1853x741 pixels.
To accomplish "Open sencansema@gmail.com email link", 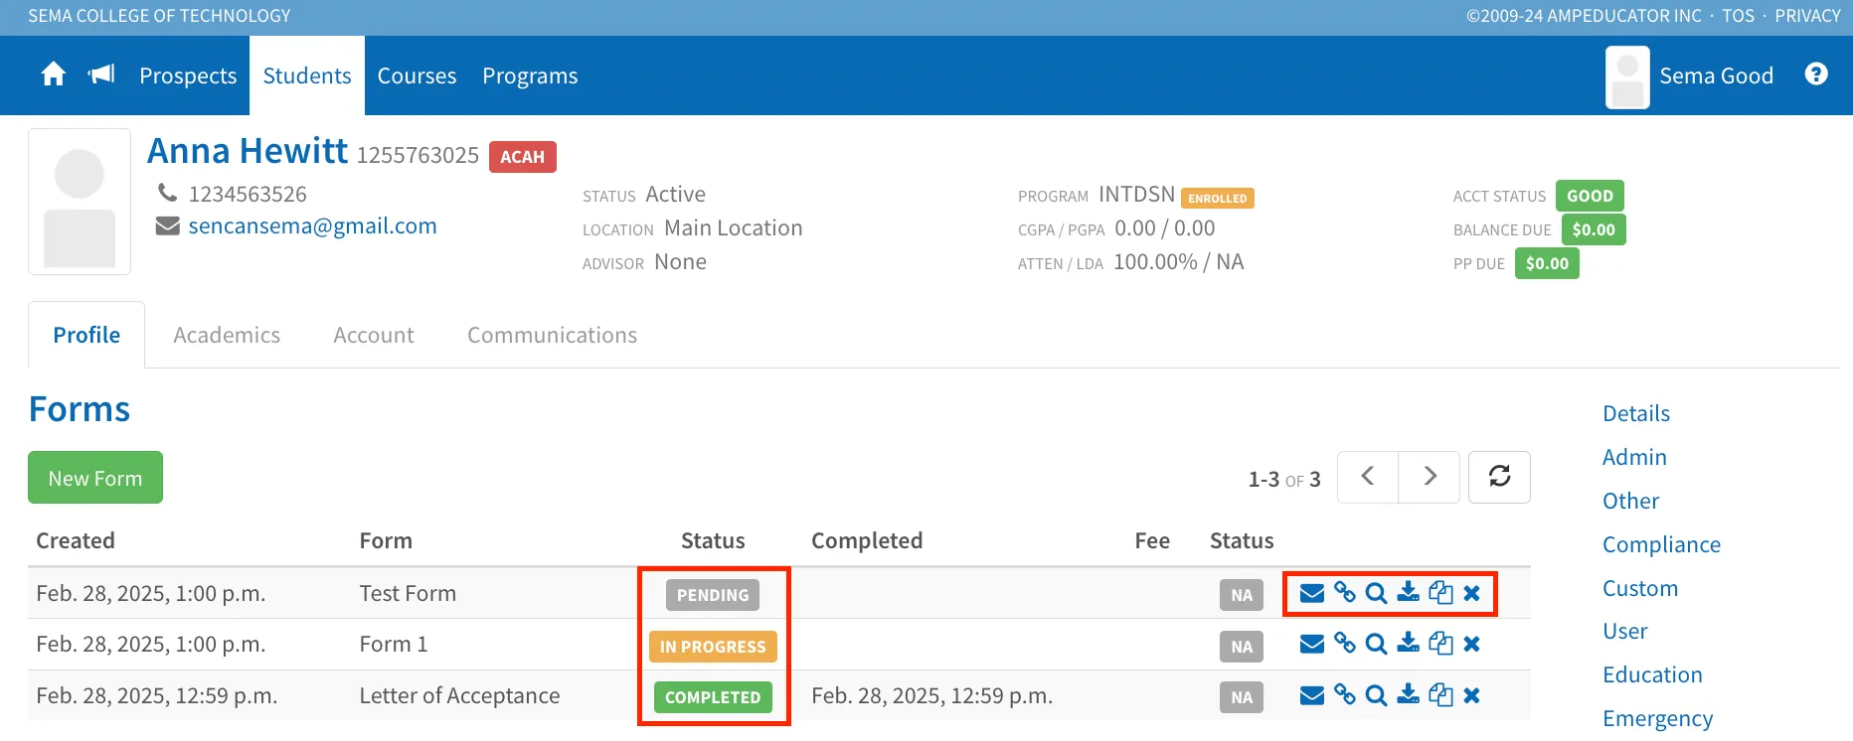I will tap(312, 225).
